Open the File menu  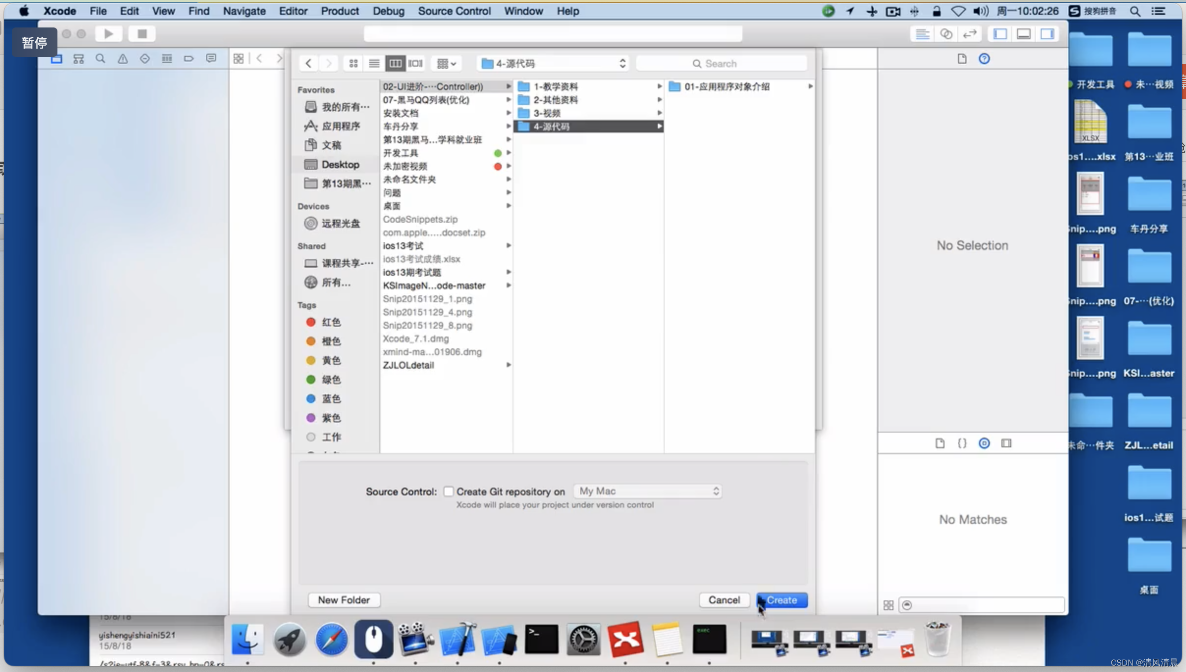coord(98,11)
